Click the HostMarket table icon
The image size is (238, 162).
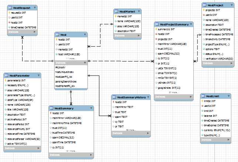[117, 11]
